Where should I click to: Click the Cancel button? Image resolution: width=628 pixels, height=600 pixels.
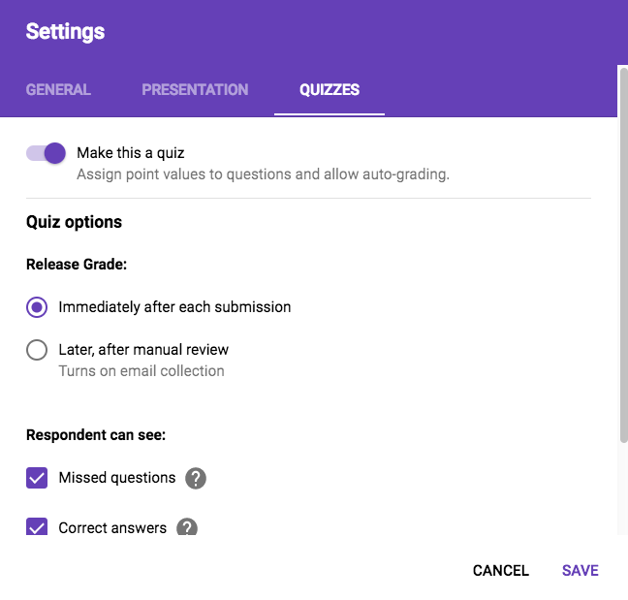(x=500, y=570)
